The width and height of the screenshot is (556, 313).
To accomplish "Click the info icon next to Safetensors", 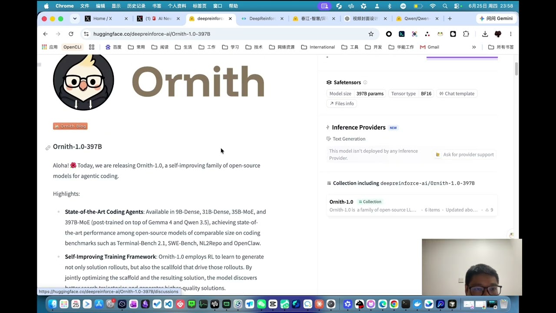I will pyautogui.click(x=365, y=83).
